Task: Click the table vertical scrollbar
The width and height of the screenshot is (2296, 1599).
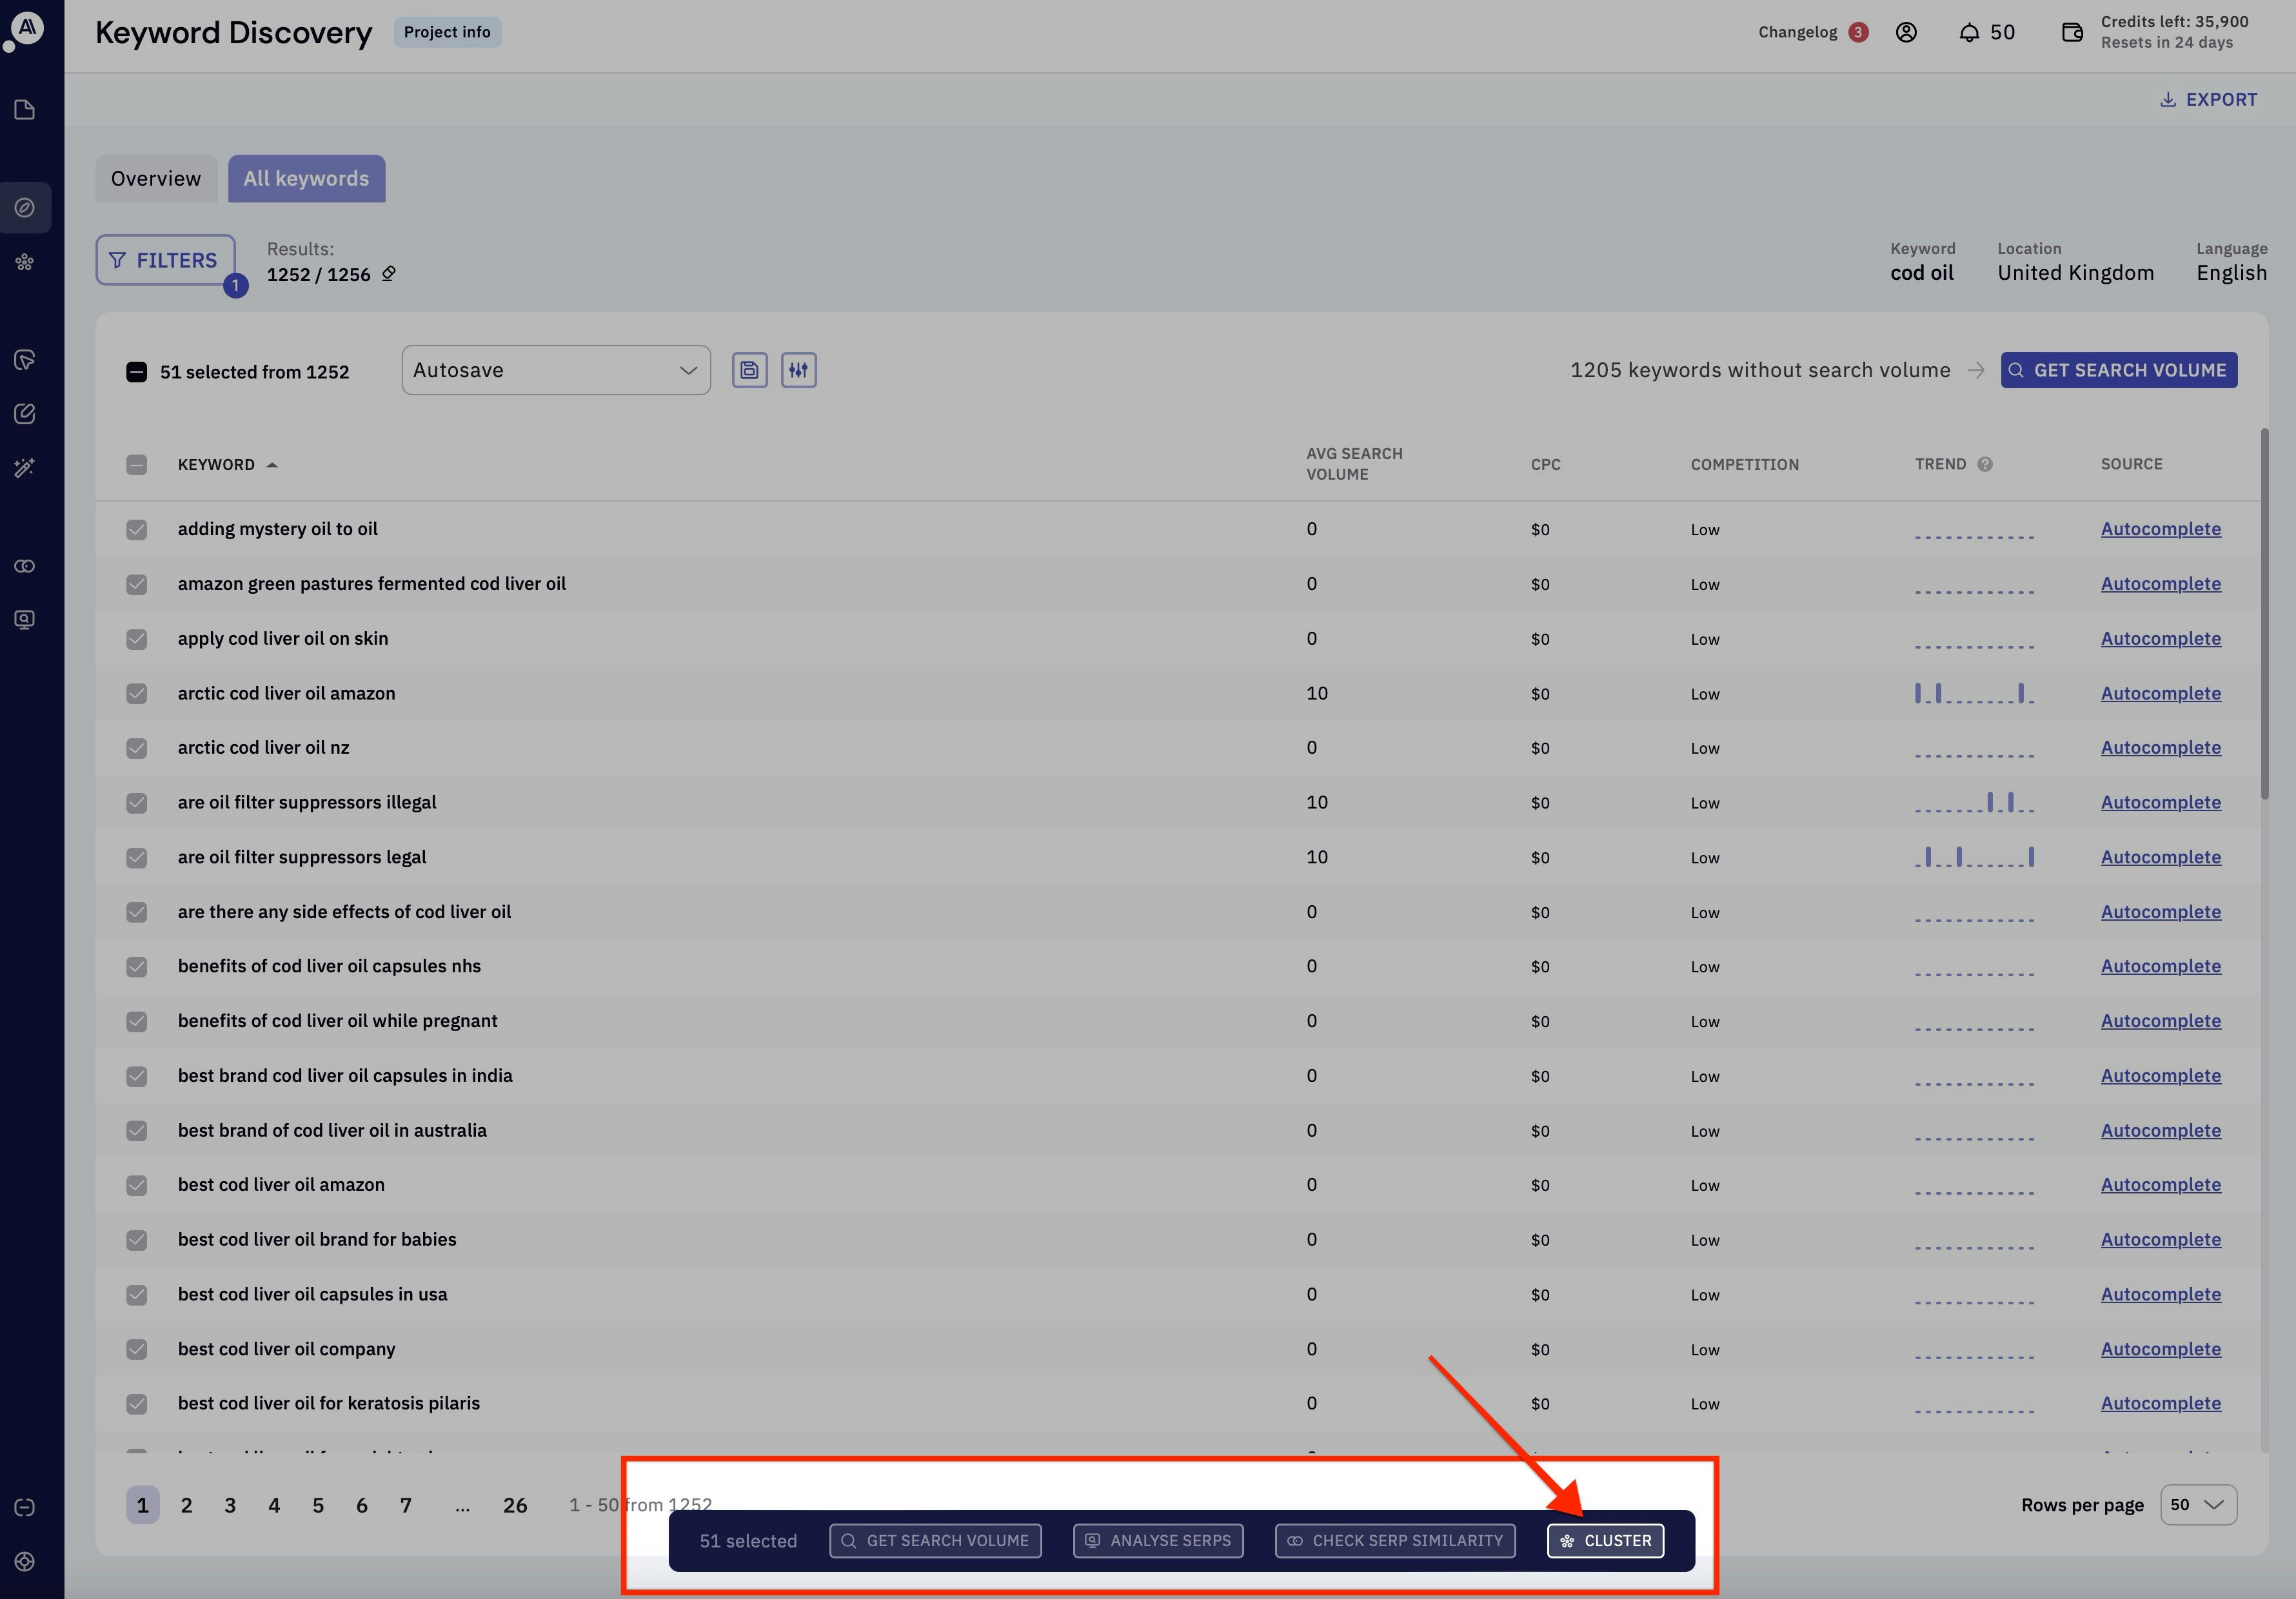Action: click(x=2264, y=614)
